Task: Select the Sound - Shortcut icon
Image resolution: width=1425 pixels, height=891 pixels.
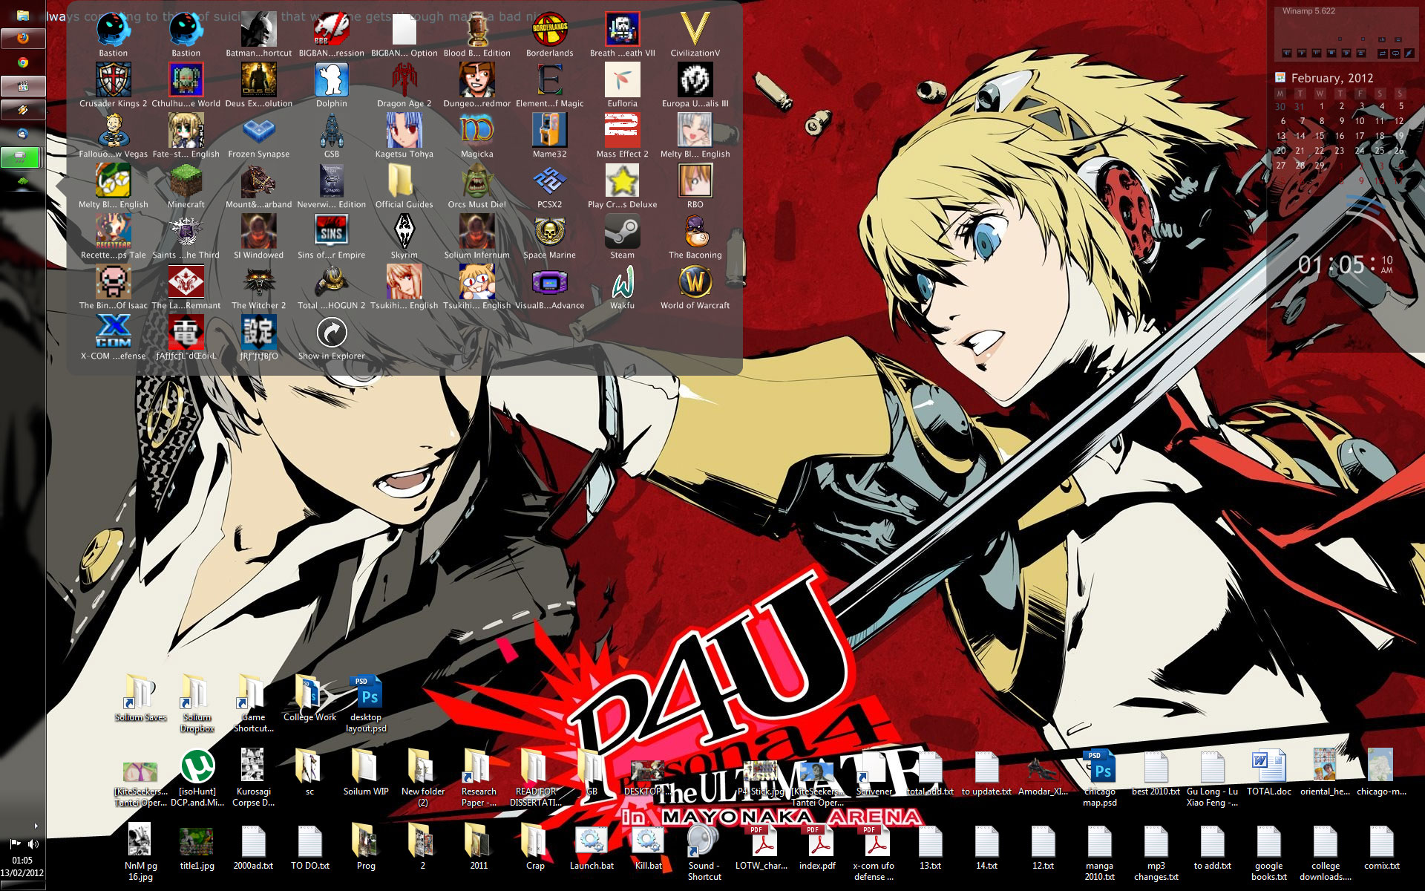Action: click(704, 852)
